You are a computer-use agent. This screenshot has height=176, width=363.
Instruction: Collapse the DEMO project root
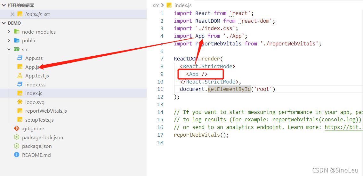point(4,23)
